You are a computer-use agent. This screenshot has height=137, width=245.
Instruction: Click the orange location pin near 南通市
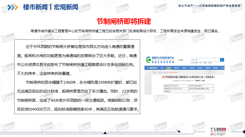click(x=178, y=60)
